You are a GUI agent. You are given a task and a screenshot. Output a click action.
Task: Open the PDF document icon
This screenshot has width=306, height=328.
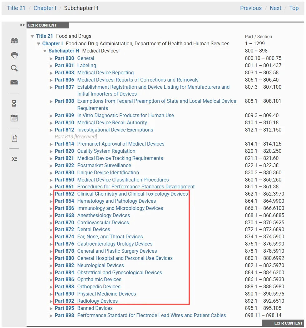[14, 138]
